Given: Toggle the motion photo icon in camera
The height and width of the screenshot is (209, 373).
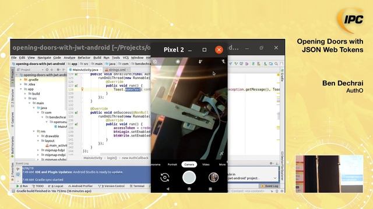Looking at the screenshot, I should point(178,62).
